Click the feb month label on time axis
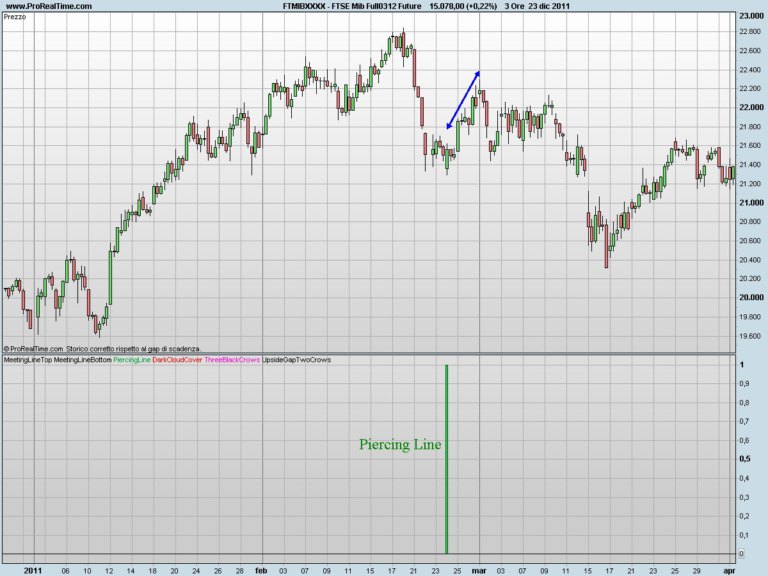Image resolution: width=768 pixels, height=576 pixels. 262,570
